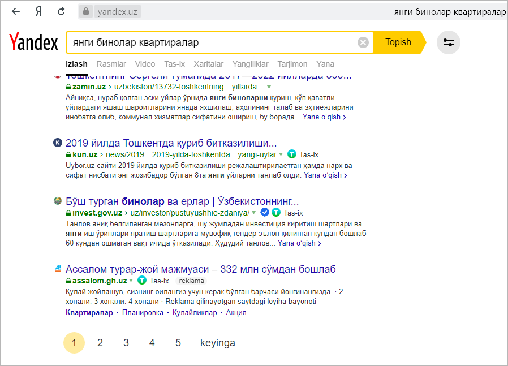This screenshot has height=366, width=508.
Task: Open search settings sliders icon
Action: pyautogui.click(x=449, y=42)
